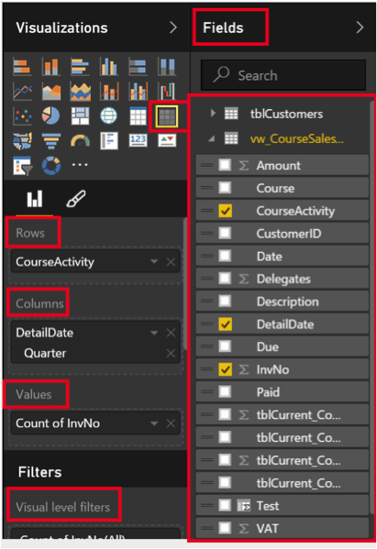377x549 pixels.
Task: Select the 100% stacked column chart visual
Action: (167, 67)
